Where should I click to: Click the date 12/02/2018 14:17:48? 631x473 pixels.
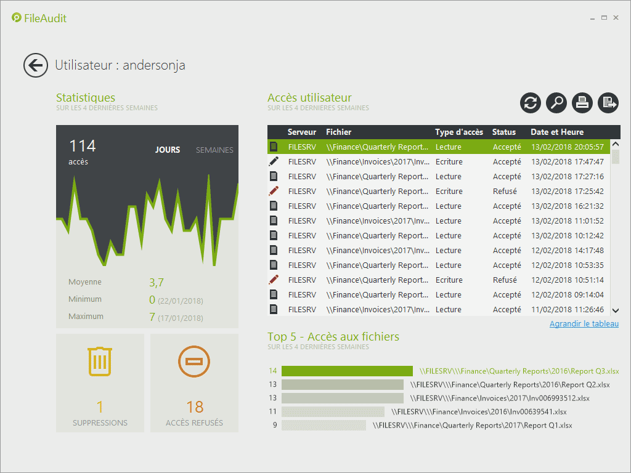568,250
